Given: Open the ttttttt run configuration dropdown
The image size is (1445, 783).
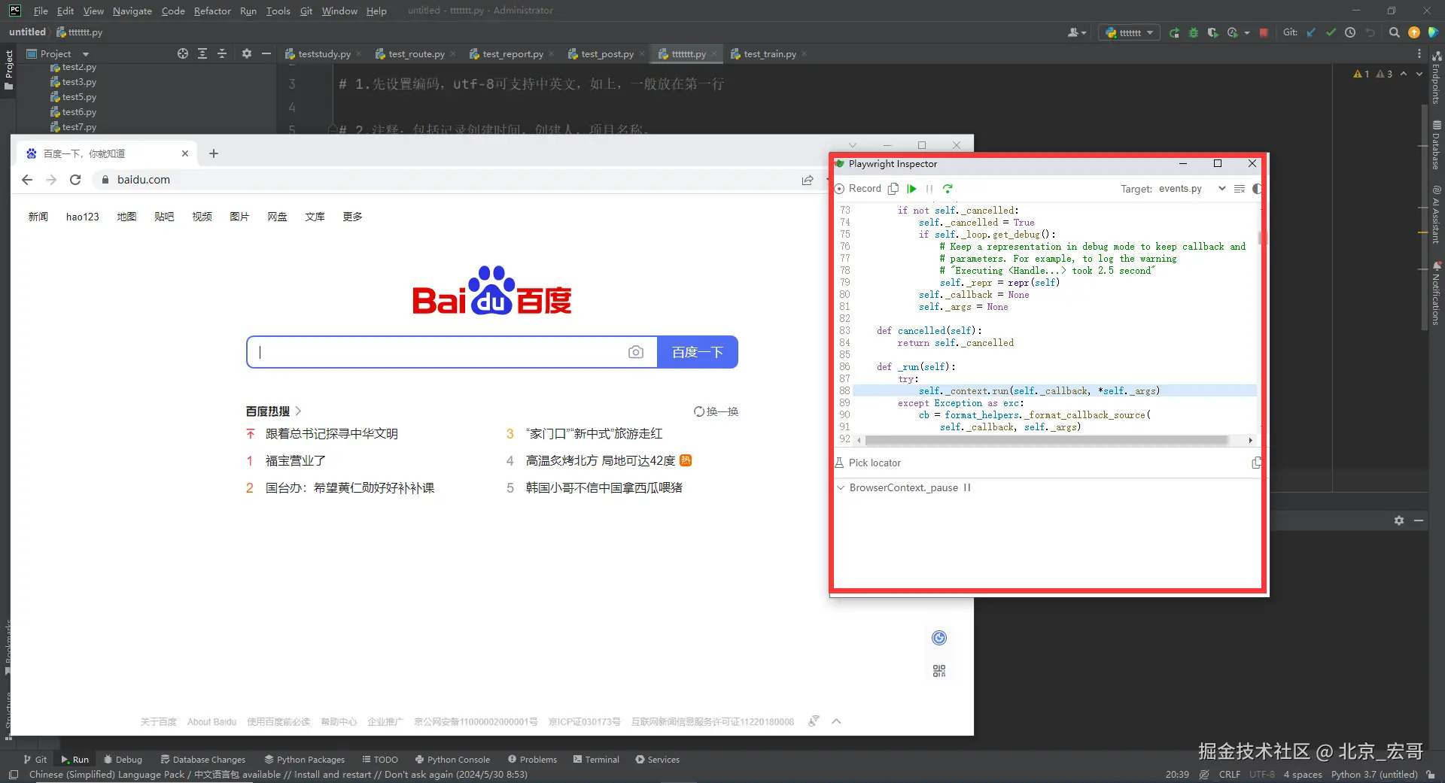Looking at the screenshot, I should pyautogui.click(x=1130, y=32).
